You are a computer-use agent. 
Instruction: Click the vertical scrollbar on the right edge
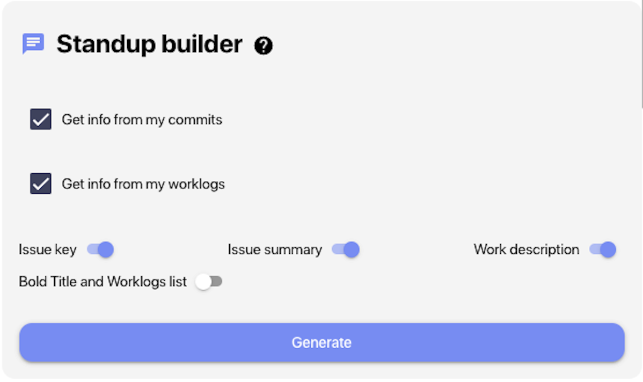click(x=641, y=53)
